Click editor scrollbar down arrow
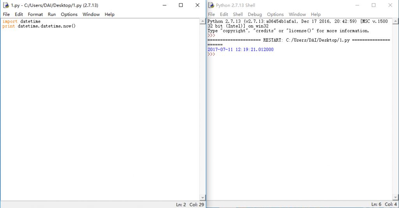Viewport: 399px width, 208px height. pyautogui.click(x=203, y=198)
